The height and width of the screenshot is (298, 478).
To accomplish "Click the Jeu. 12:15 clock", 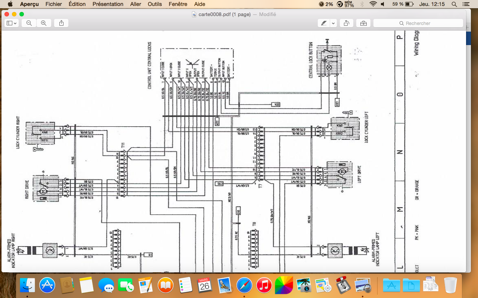I will pyautogui.click(x=432, y=4).
